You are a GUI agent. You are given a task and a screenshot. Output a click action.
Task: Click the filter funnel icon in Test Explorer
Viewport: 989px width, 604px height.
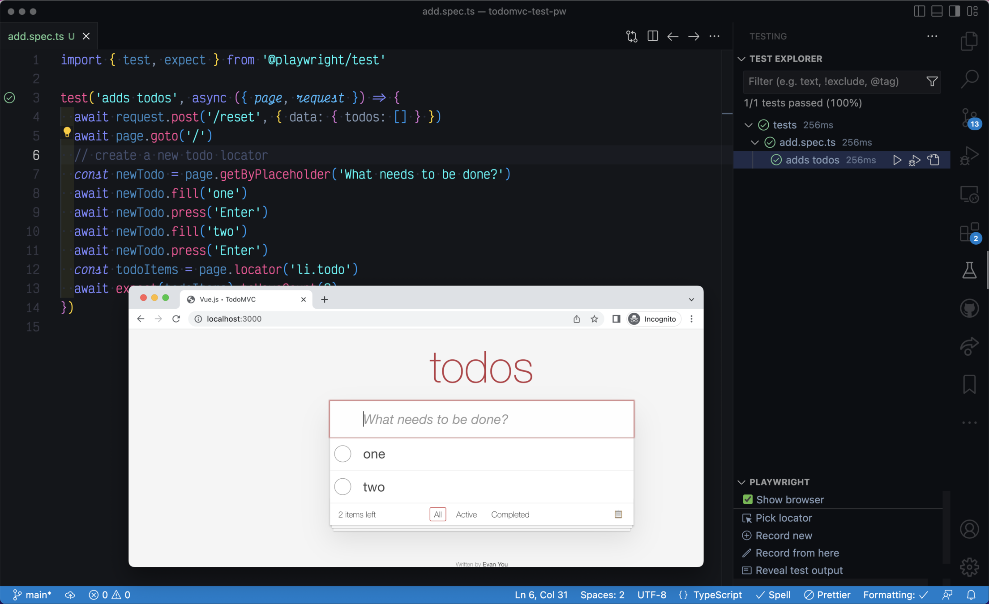coord(932,81)
